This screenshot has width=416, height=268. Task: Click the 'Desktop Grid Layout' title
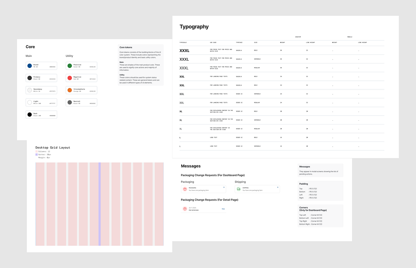point(53,147)
